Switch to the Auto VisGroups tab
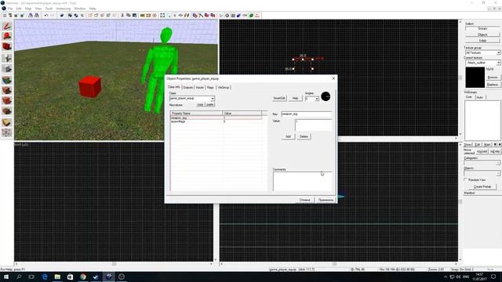This screenshot has height=282, width=502. coord(480,97)
